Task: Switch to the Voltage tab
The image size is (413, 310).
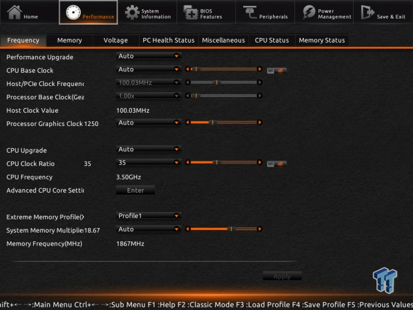Action: (x=116, y=40)
